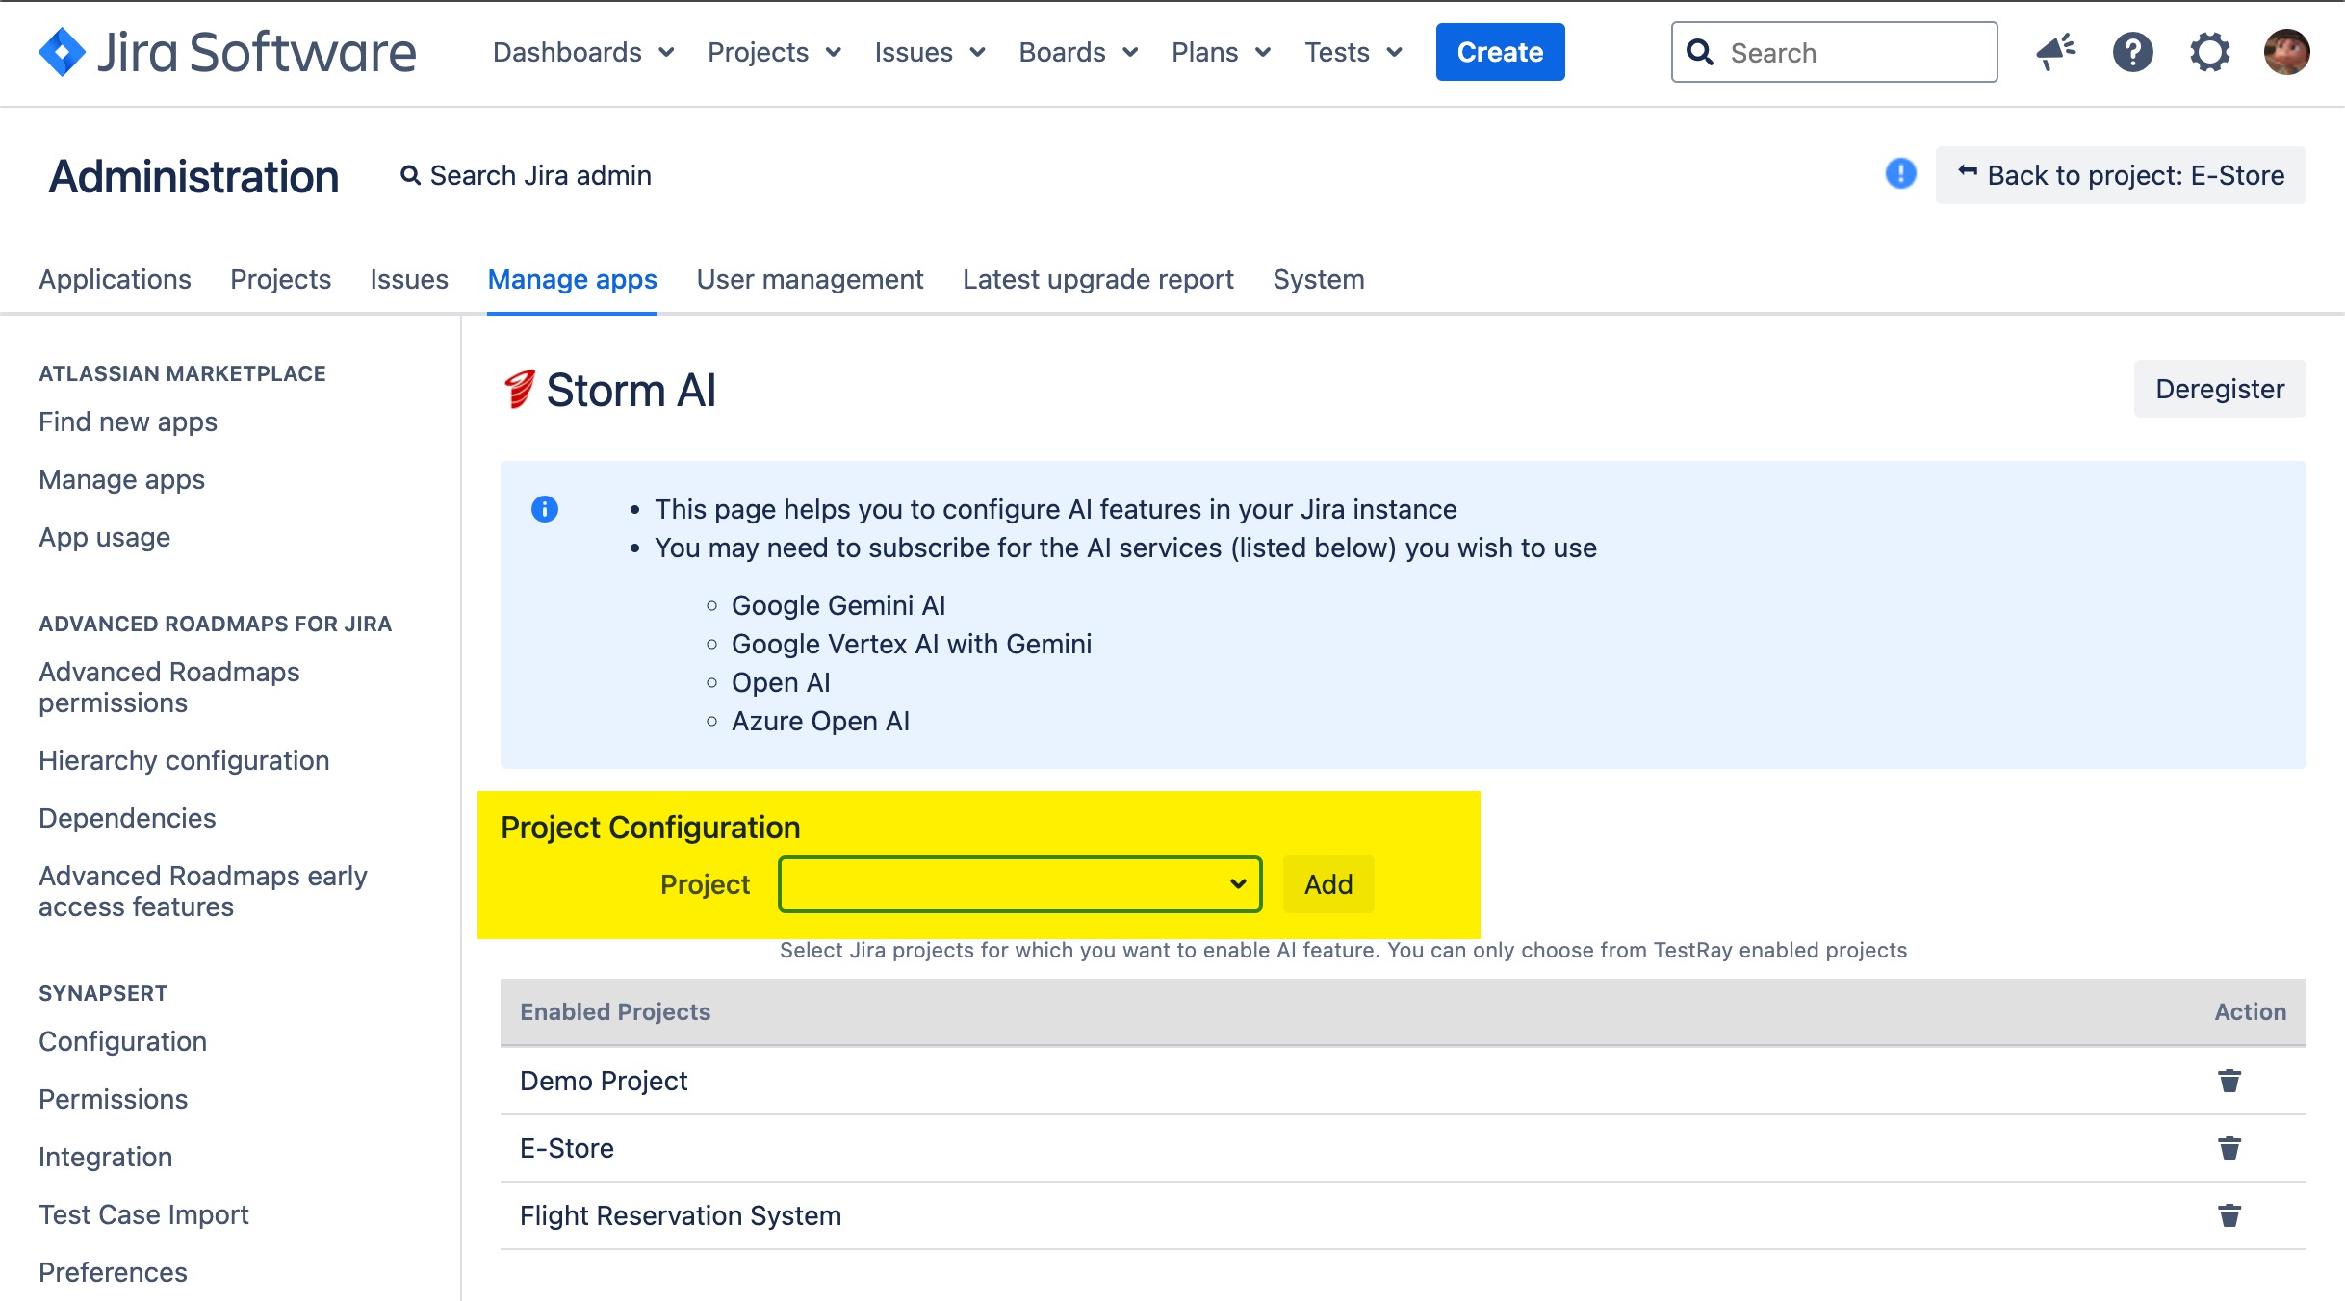Click the Jira Software logo

pos(226,53)
